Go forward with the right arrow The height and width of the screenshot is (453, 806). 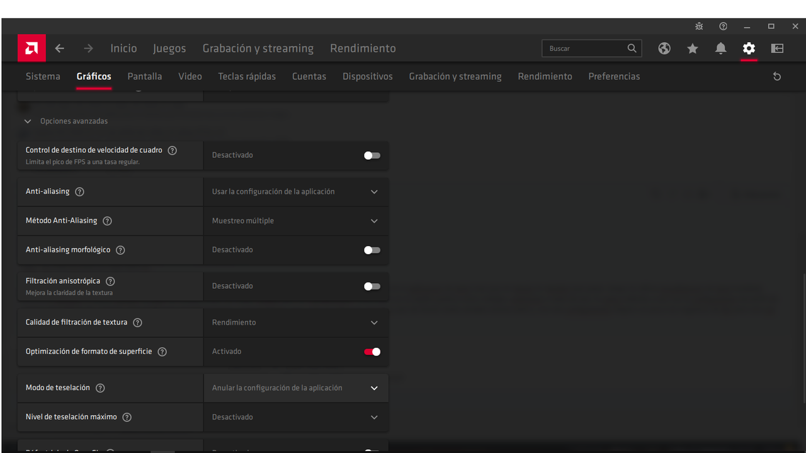click(x=88, y=48)
